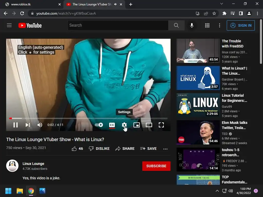Close the www.roblox.tk tab
The height and width of the screenshot is (197, 263).
click(60, 4)
